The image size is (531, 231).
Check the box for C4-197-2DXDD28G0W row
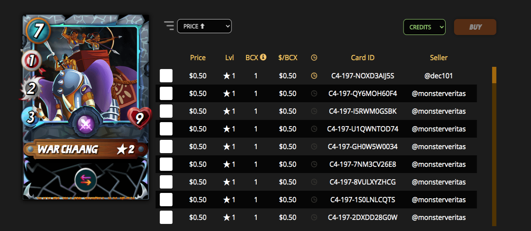pyautogui.click(x=166, y=217)
